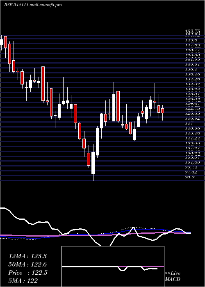This screenshot has height=287, width=205.
Task: Open the MACD inset chart panel
Action: [113, 266]
